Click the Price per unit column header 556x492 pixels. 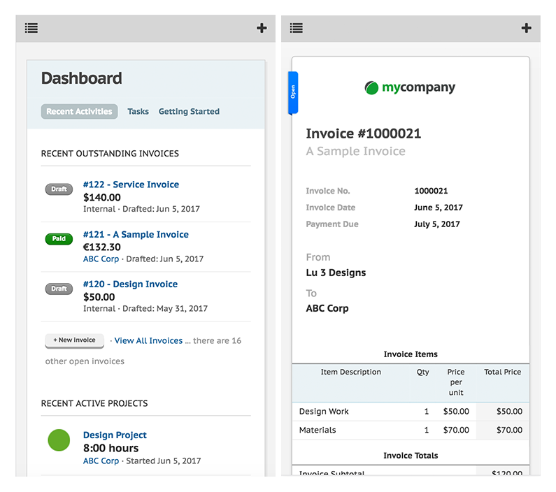(456, 382)
